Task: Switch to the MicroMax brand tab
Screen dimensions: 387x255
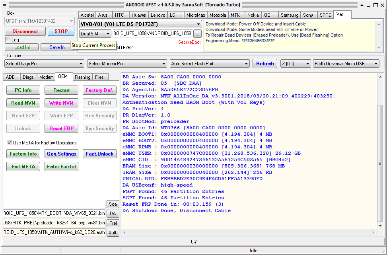Action: pyautogui.click(x=195, y=15)
